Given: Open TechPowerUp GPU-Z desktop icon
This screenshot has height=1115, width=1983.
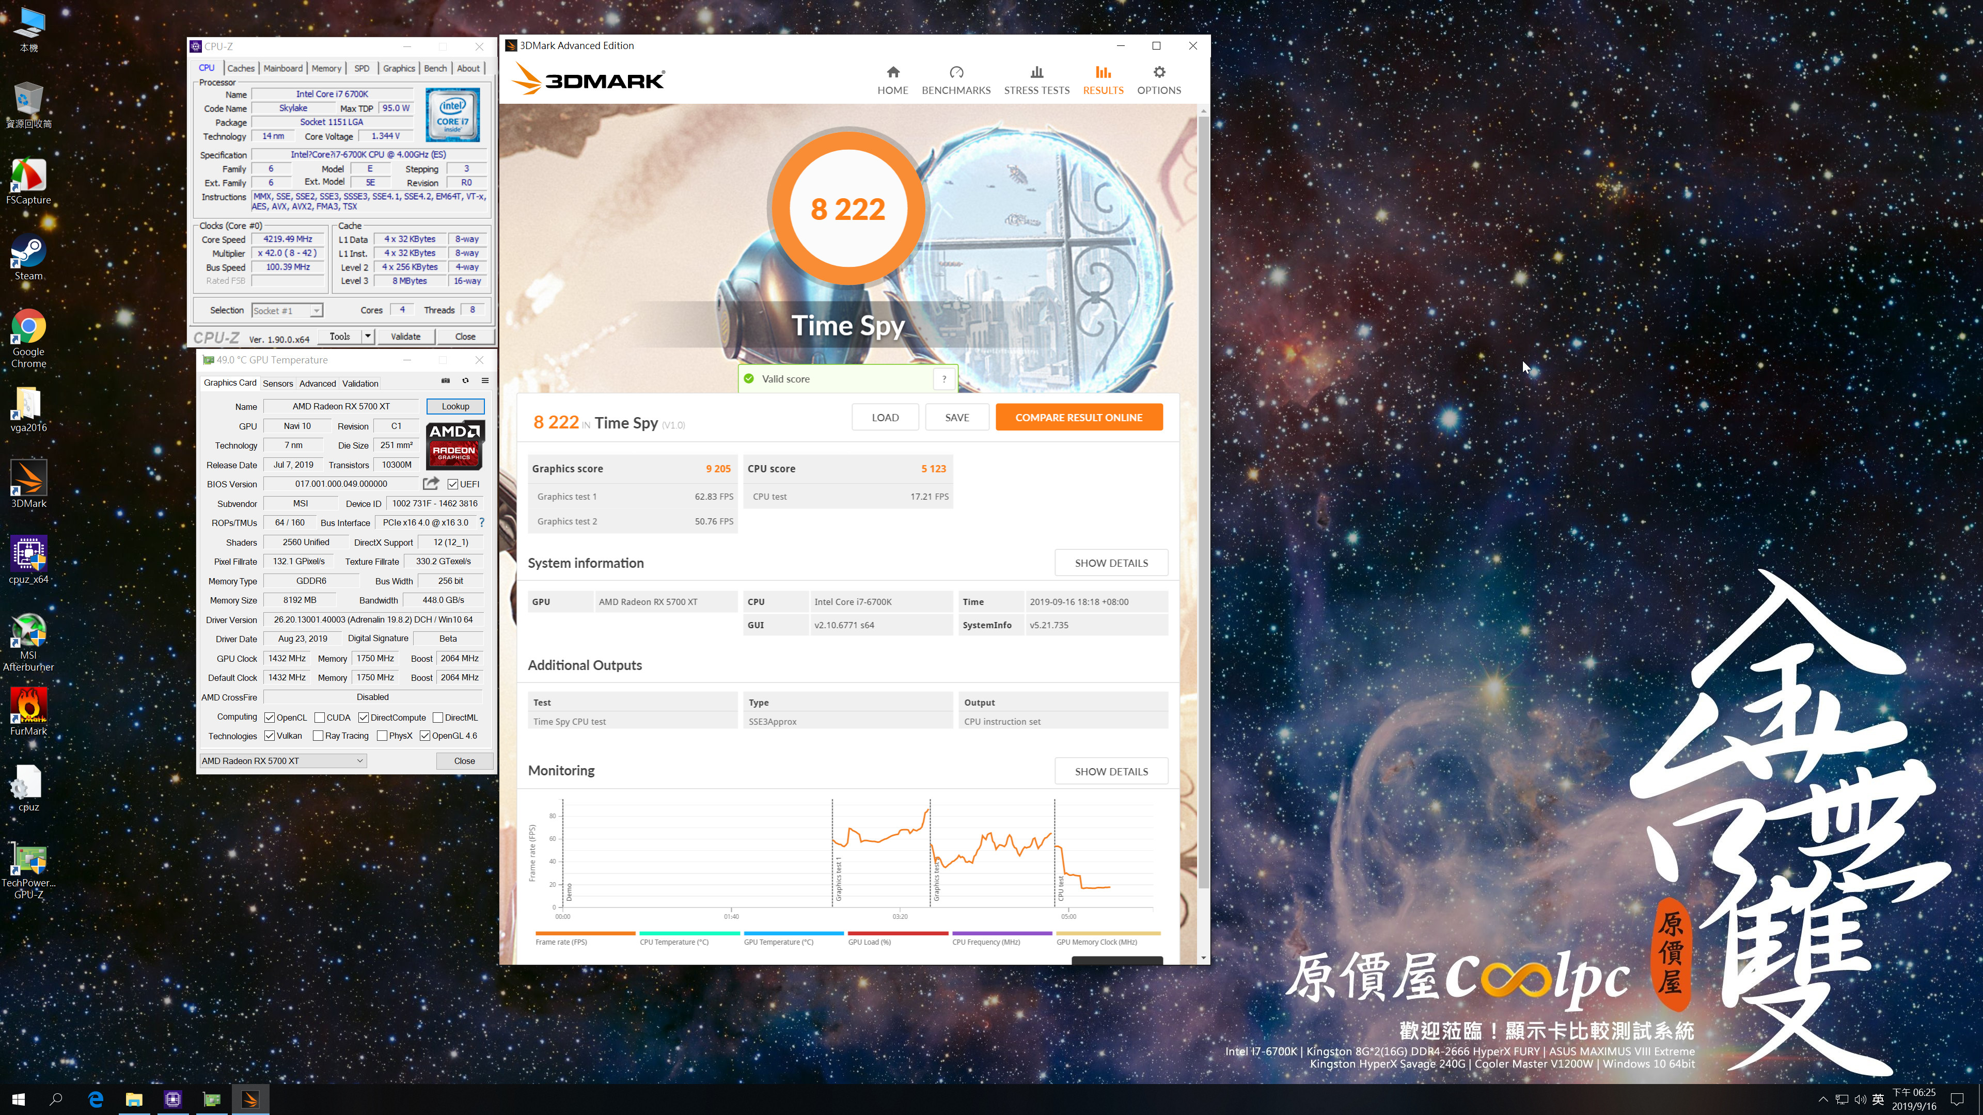Looking at the screenshot, I should pos(28,871).
